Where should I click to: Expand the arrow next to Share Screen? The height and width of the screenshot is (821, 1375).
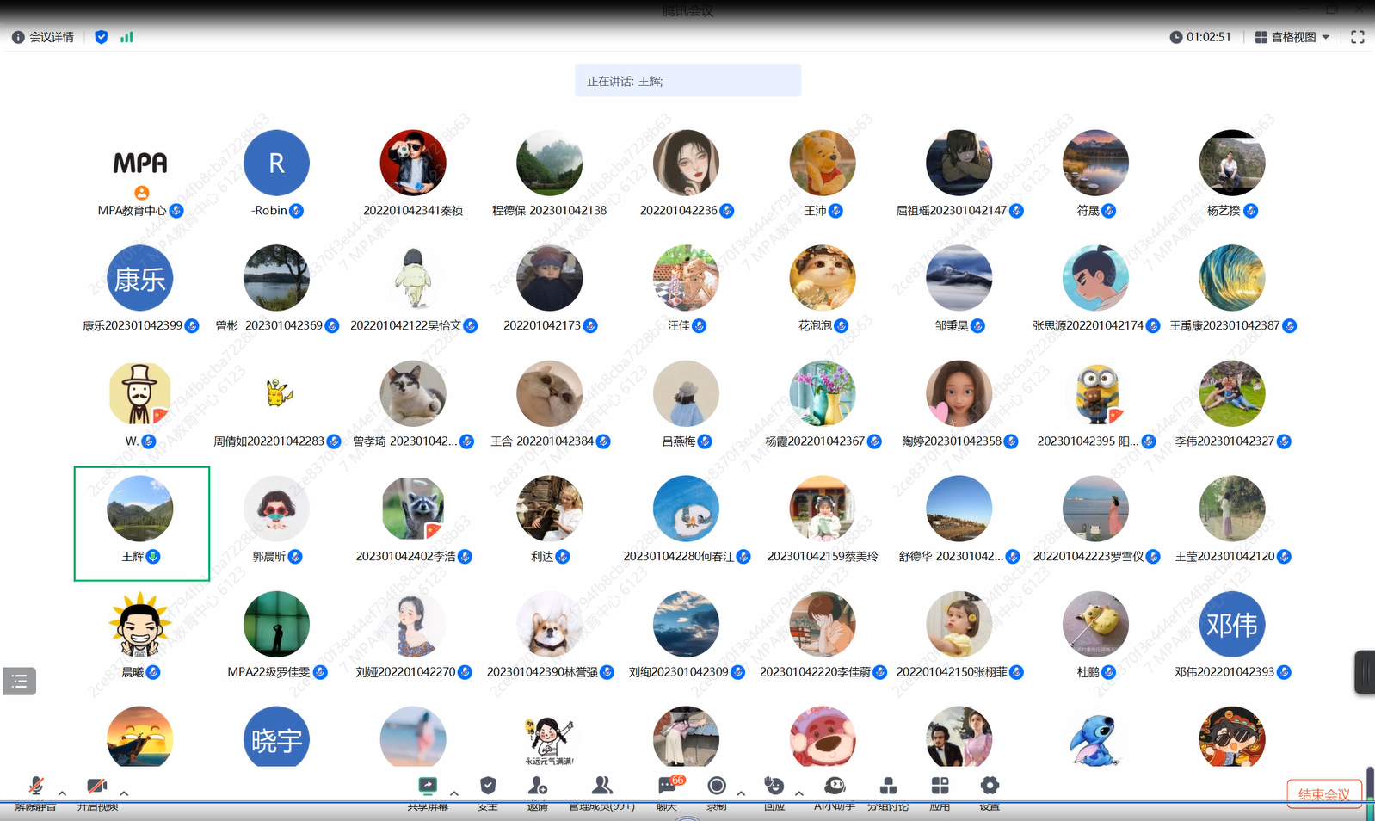[454, 793]
